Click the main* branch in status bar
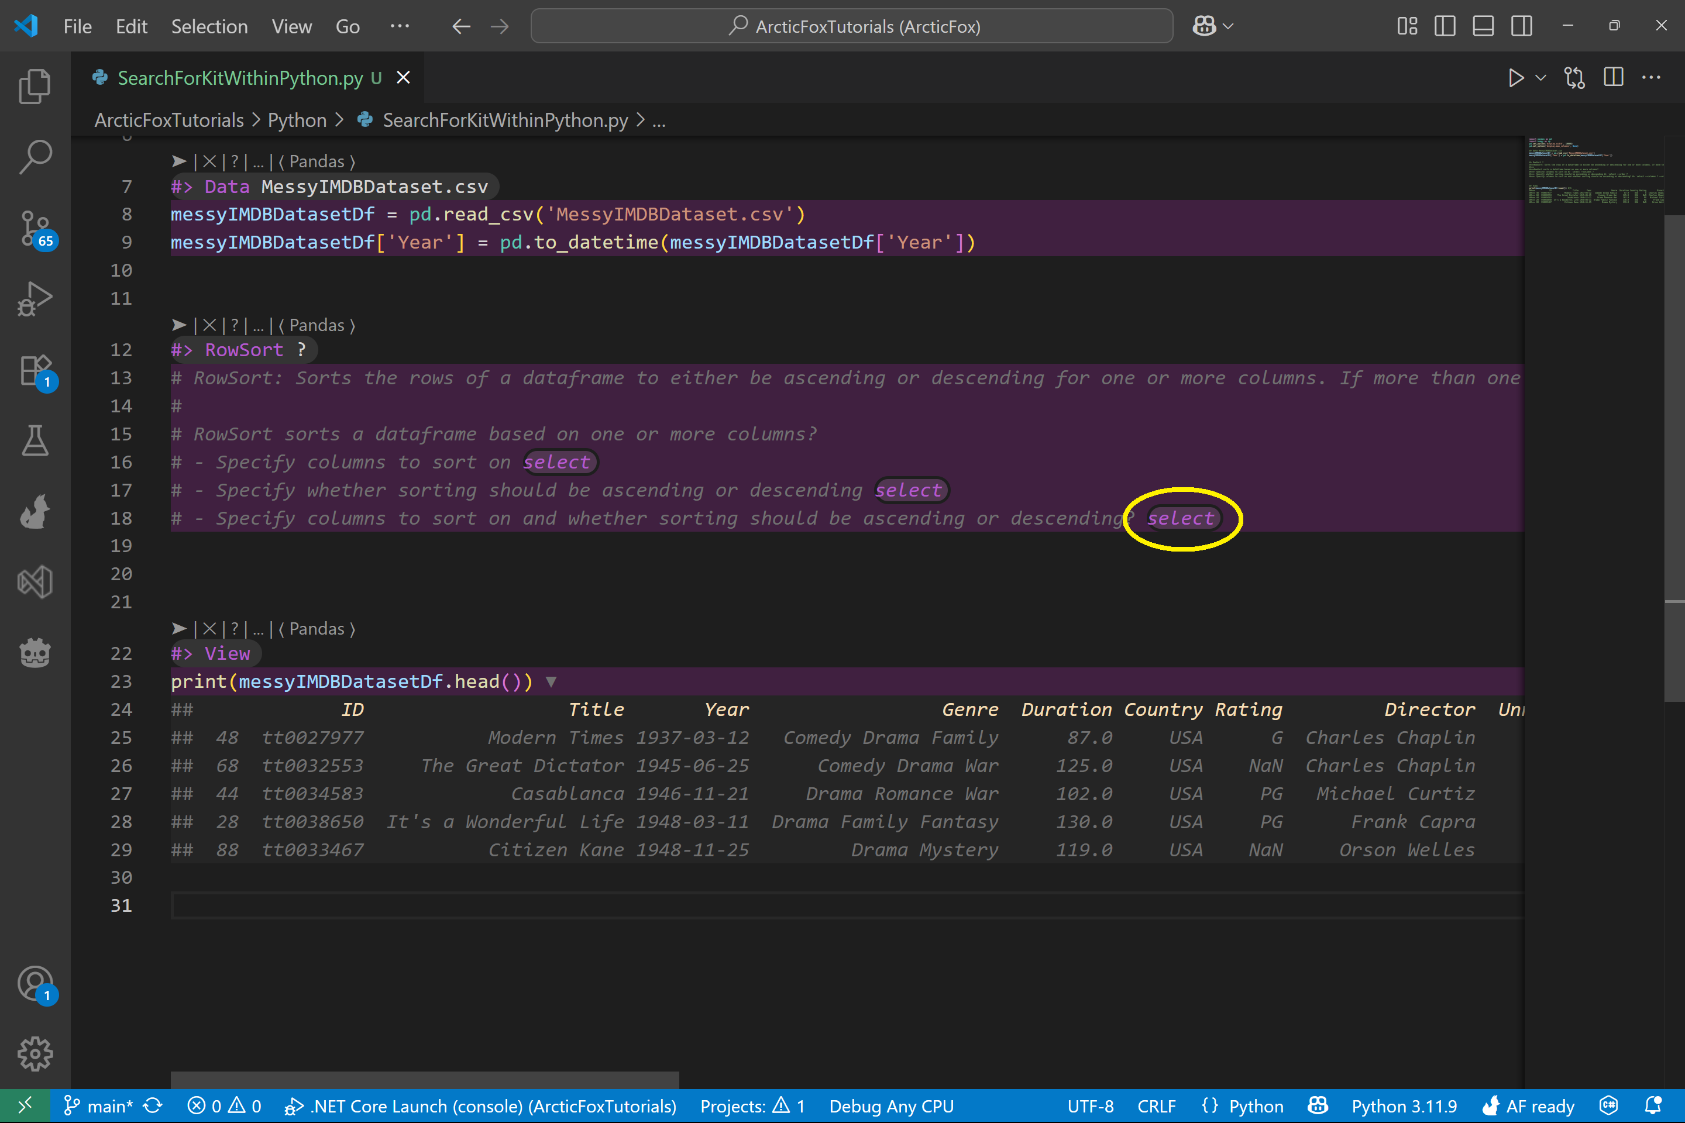Viewport: 1685px width, 1123px height. (98, 1107)
